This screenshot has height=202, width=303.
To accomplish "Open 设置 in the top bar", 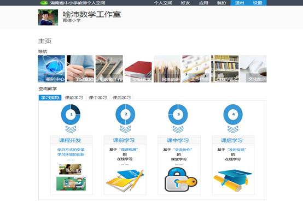I will [258, 3].
